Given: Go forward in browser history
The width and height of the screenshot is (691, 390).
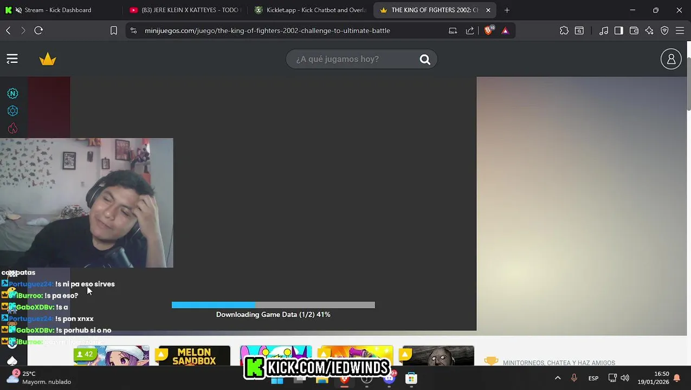Looking at the screenshot, I should [23, 30].
